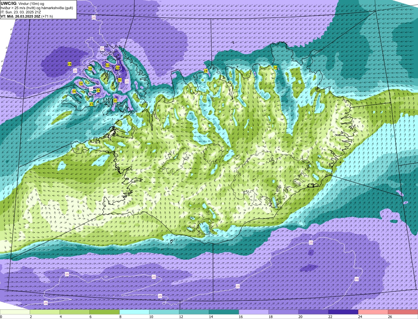The height and width of the screenshot is (319, 418).
Task: Click the legend scale number 0
Action: pos(1,317)
